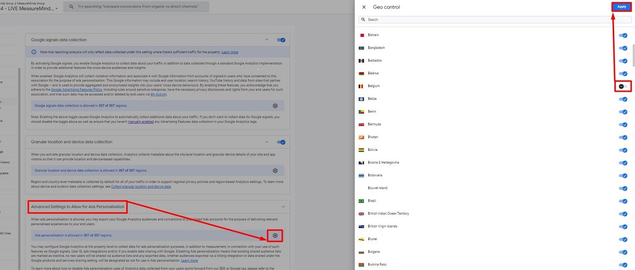Click the Brazil flag icon

pyautogui.click(x=361, y=200)
